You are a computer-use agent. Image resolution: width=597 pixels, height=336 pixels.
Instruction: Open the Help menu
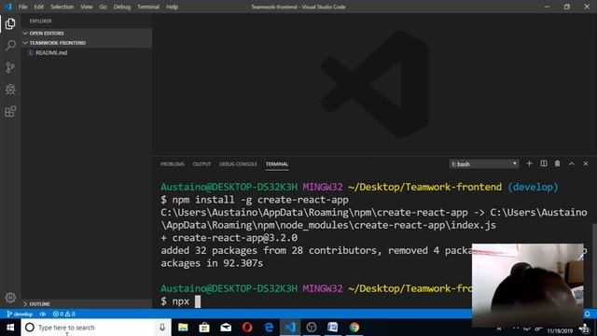point(172,7)
